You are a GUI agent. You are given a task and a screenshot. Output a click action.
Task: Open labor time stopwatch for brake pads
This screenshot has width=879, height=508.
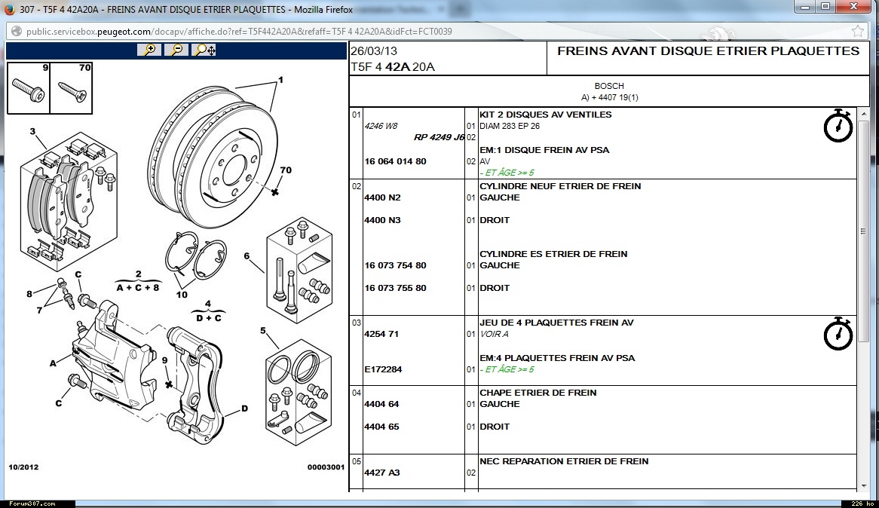[x=838, y=334]
